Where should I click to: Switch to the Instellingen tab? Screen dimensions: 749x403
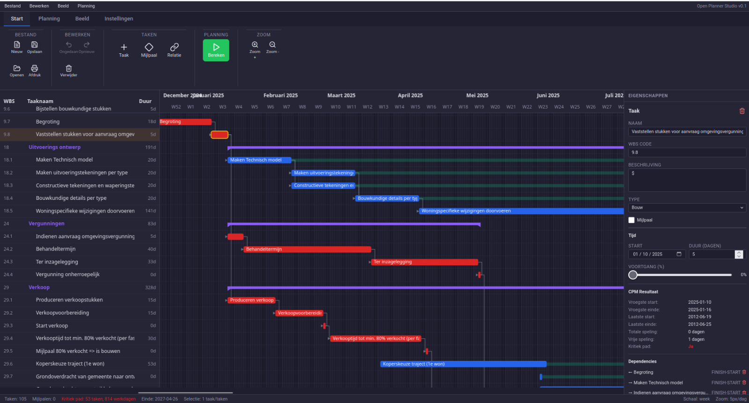coord(118,19)
